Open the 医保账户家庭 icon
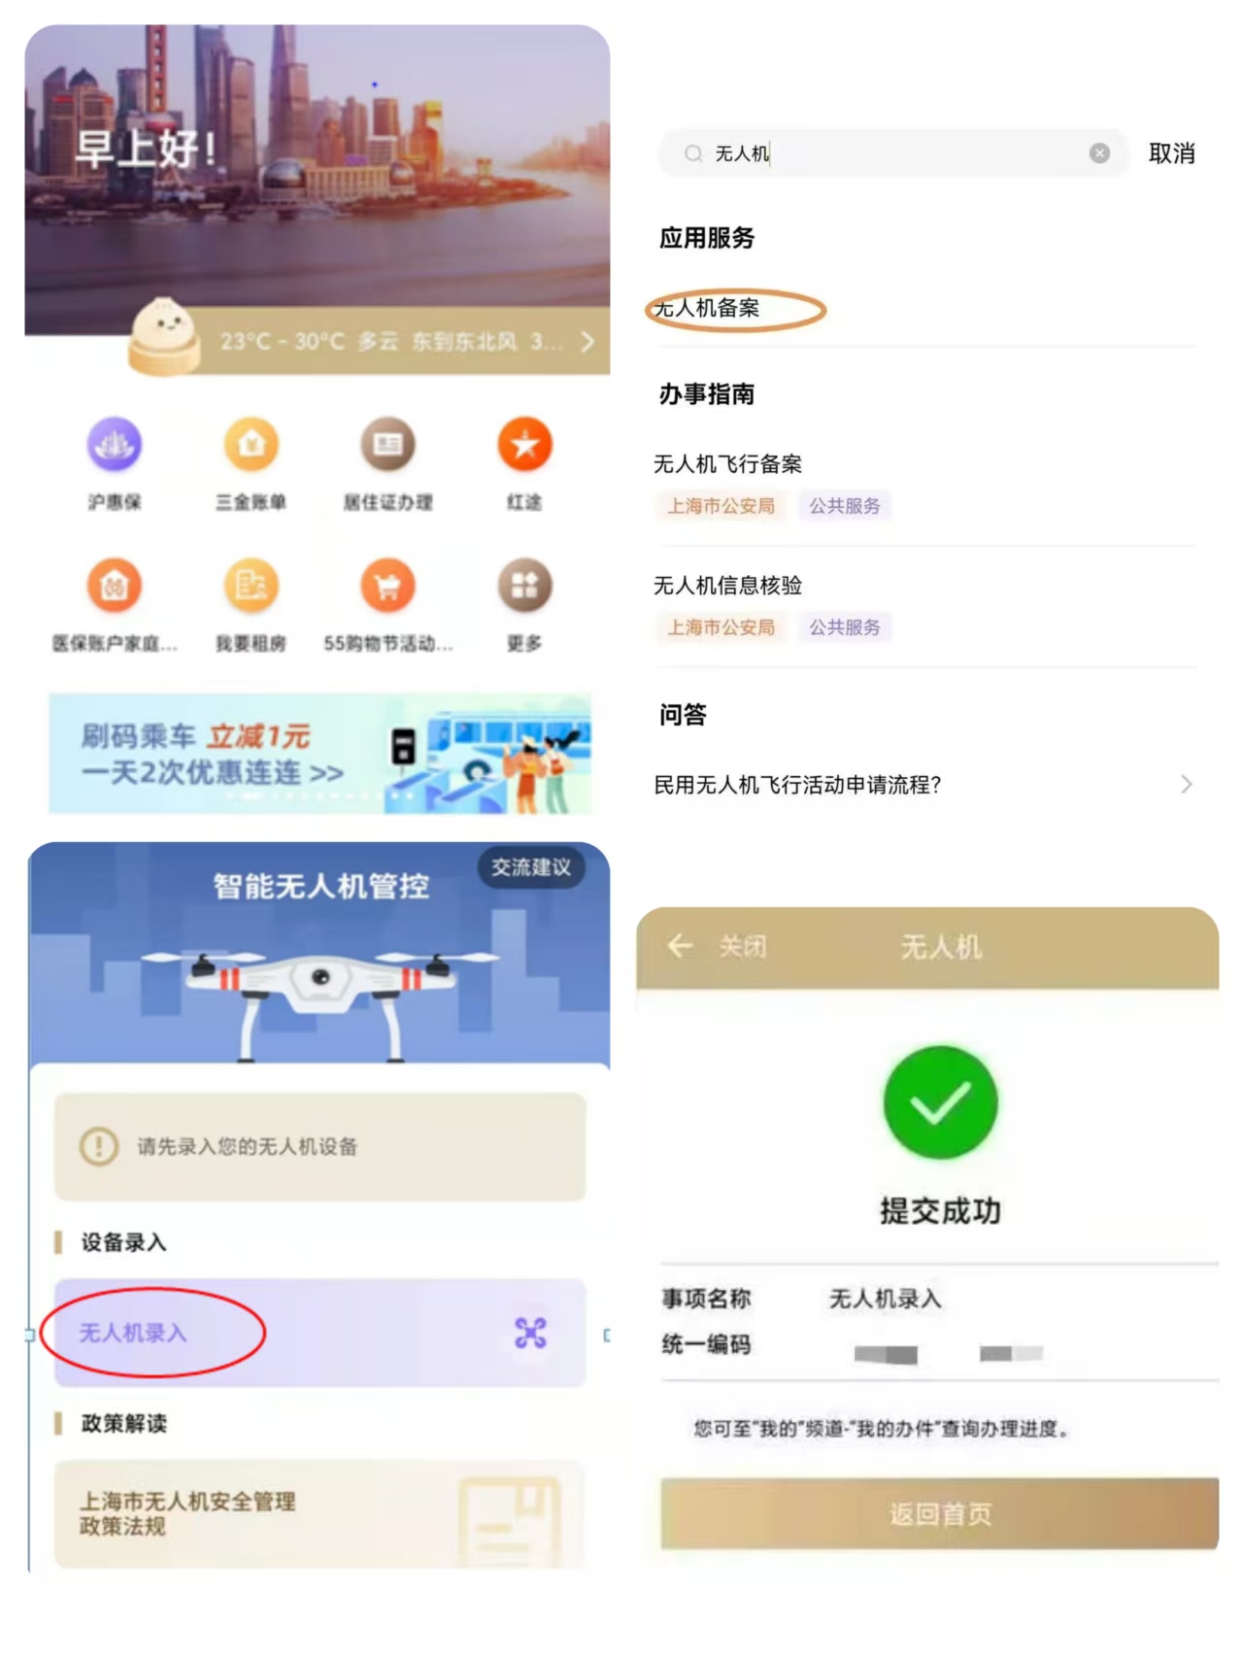Screen dimensions: 1242x1657 (115, 586)
